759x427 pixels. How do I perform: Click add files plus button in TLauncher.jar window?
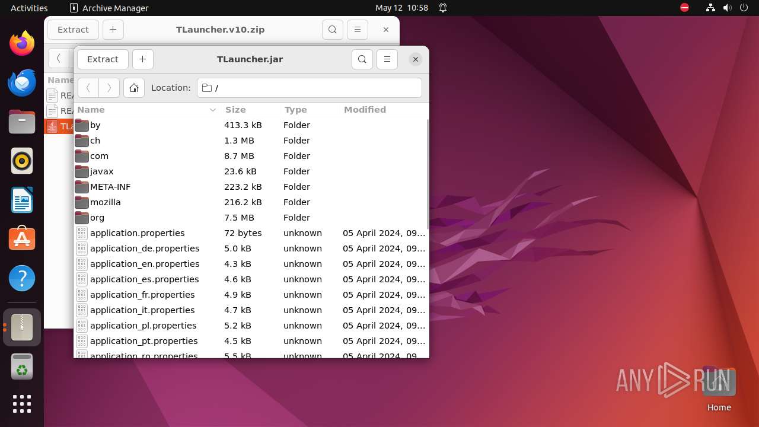tap(142, 59)
